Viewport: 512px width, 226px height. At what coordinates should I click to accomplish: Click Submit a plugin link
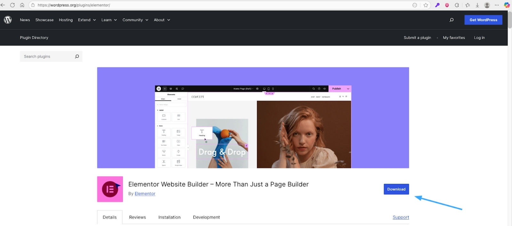(x=417, y=38)
